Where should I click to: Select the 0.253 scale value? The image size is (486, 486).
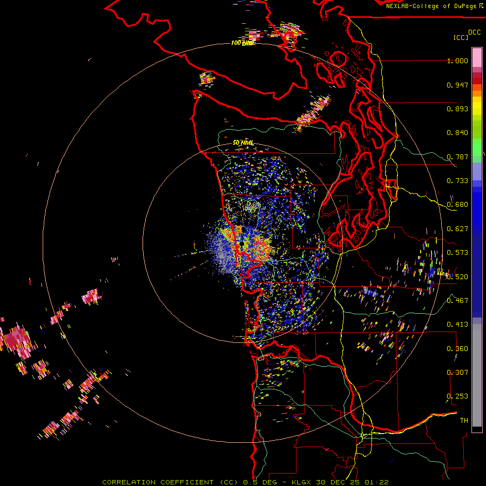click(457, 396)
